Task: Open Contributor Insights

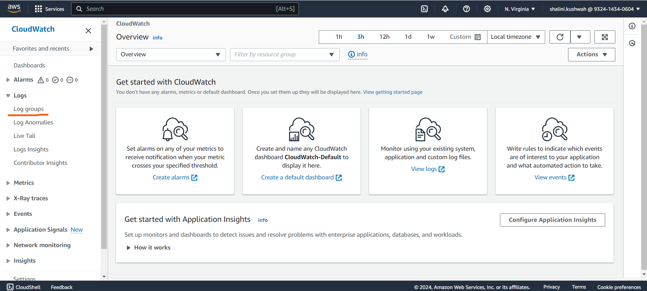Action: pyautogui.click(x=40, y=163)
